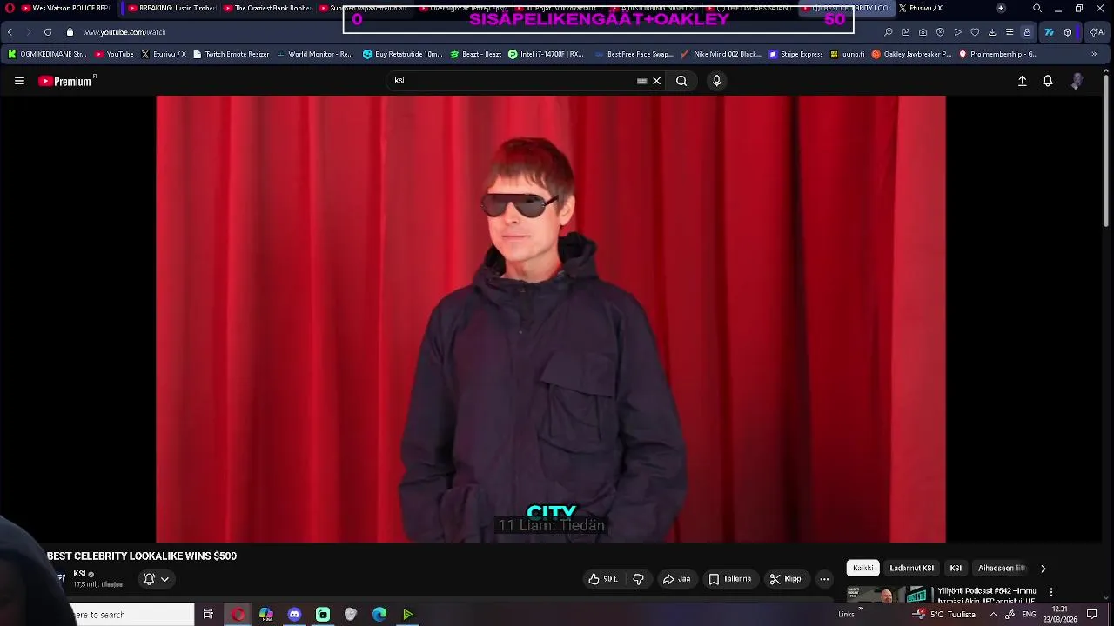Share the video via Jaa button
This screenshot has width=1114, height=626.
coord(677,579)
